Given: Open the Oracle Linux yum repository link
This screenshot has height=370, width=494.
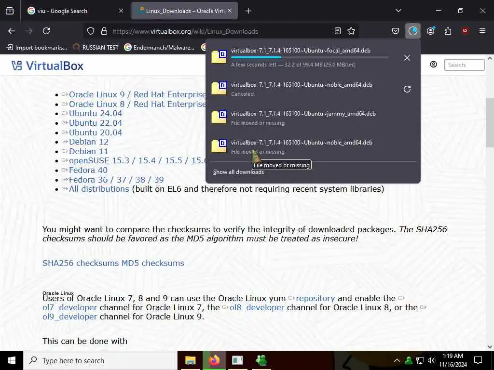Looking at the screenshot, I should click(x=315, y=298).
